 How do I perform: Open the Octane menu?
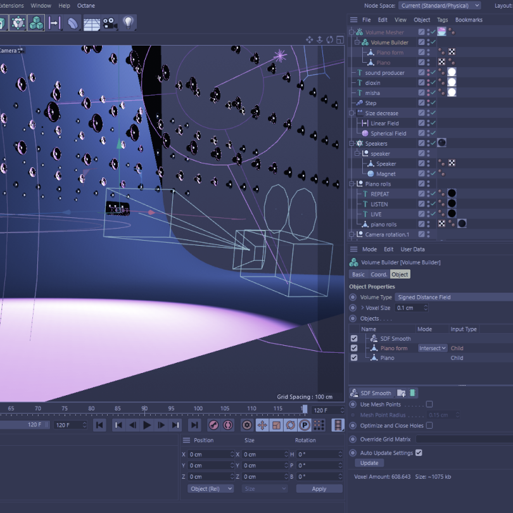[x=85, y=6]
